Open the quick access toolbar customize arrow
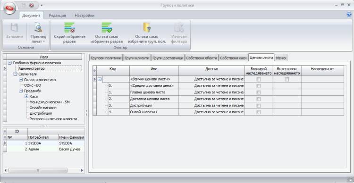Viewport: 354px width, 183px height. [x=42, y=5]
